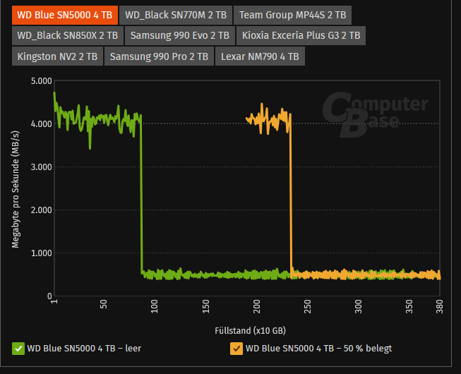Viewport: 461px width, 374px height.
Task: Click the 150 x-axis tick label
Action: [206, 306]
